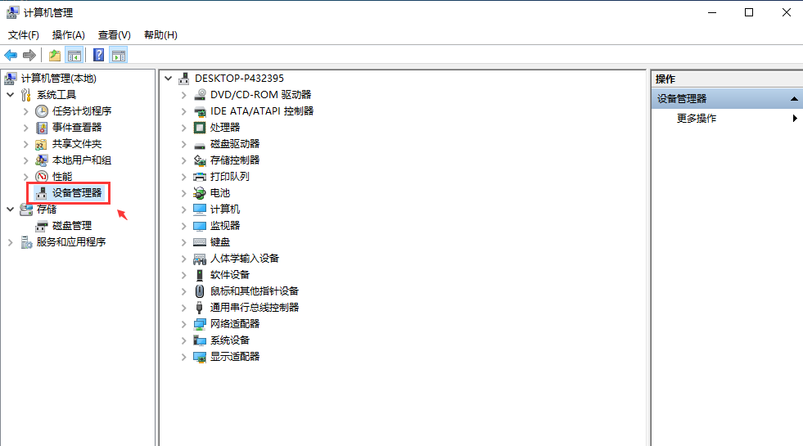Select the 人体学输入设备 label

coord(244,259)
